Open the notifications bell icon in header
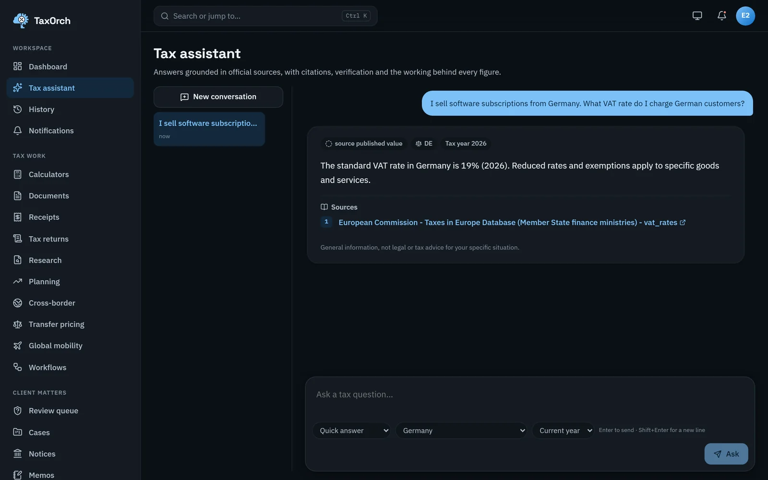 coord(721,16)
